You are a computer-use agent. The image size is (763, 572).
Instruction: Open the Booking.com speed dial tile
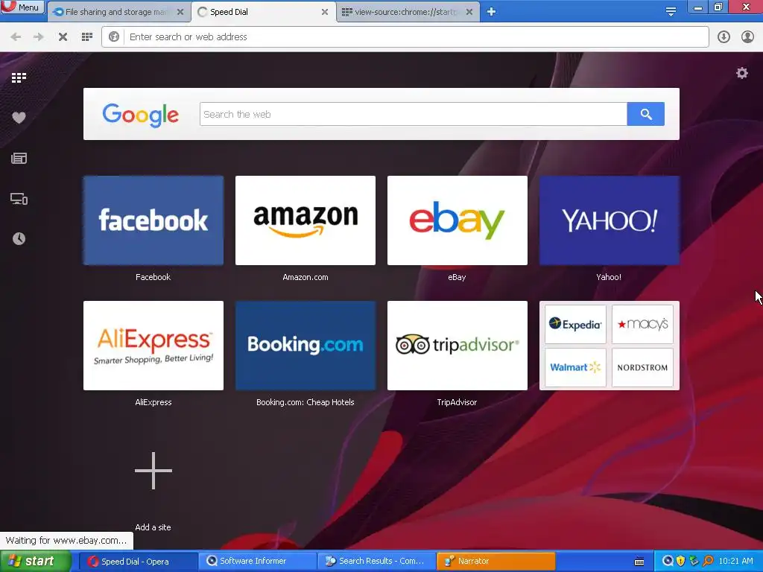[x=305, y=346]
